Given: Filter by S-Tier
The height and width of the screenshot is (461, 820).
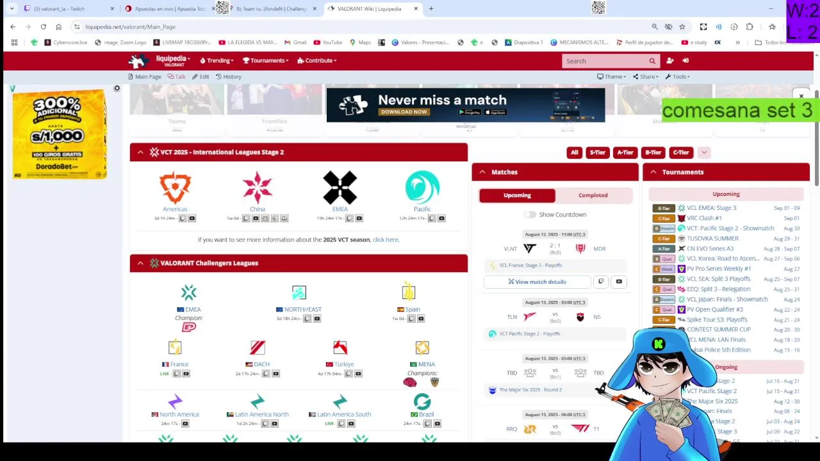Looking at the screenshot, I should click(x=597, y=152).
